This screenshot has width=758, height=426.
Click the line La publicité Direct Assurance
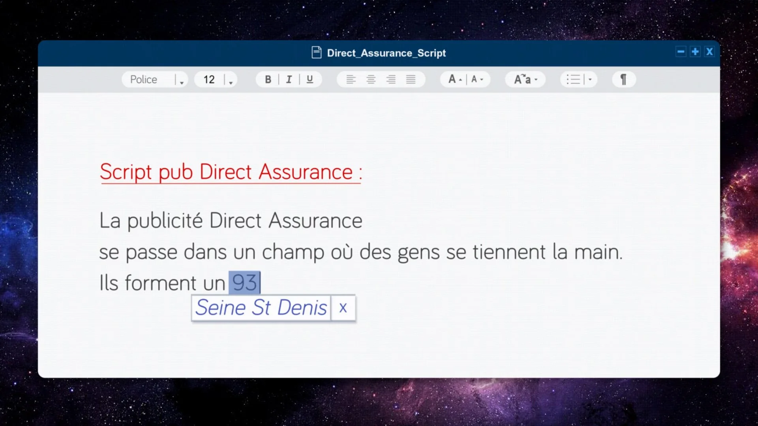click(x=231, y=220)
